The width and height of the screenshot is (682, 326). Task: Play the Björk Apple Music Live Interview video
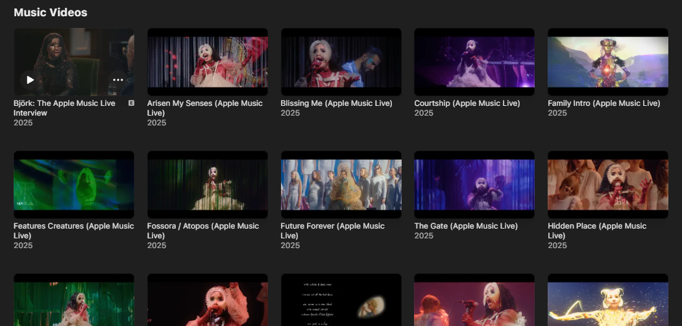point(30,80)
